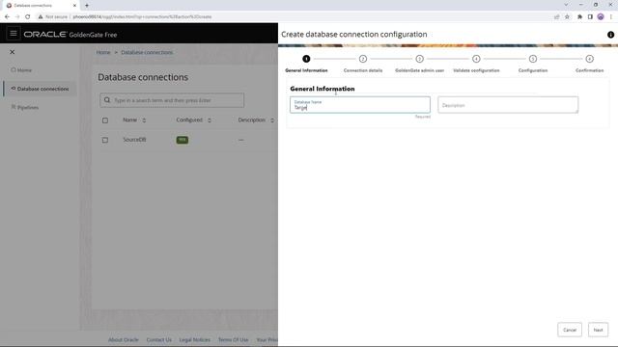This screenshot has width=618, height=347.
Task: Go to step 5 Configuration
Action: [533, 59]
